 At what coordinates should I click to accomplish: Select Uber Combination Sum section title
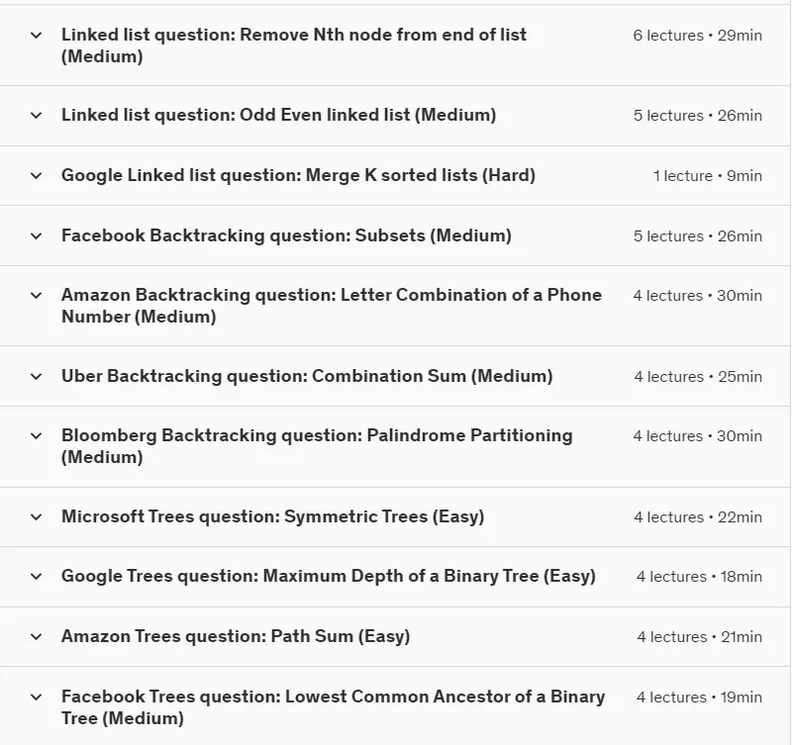307,376
